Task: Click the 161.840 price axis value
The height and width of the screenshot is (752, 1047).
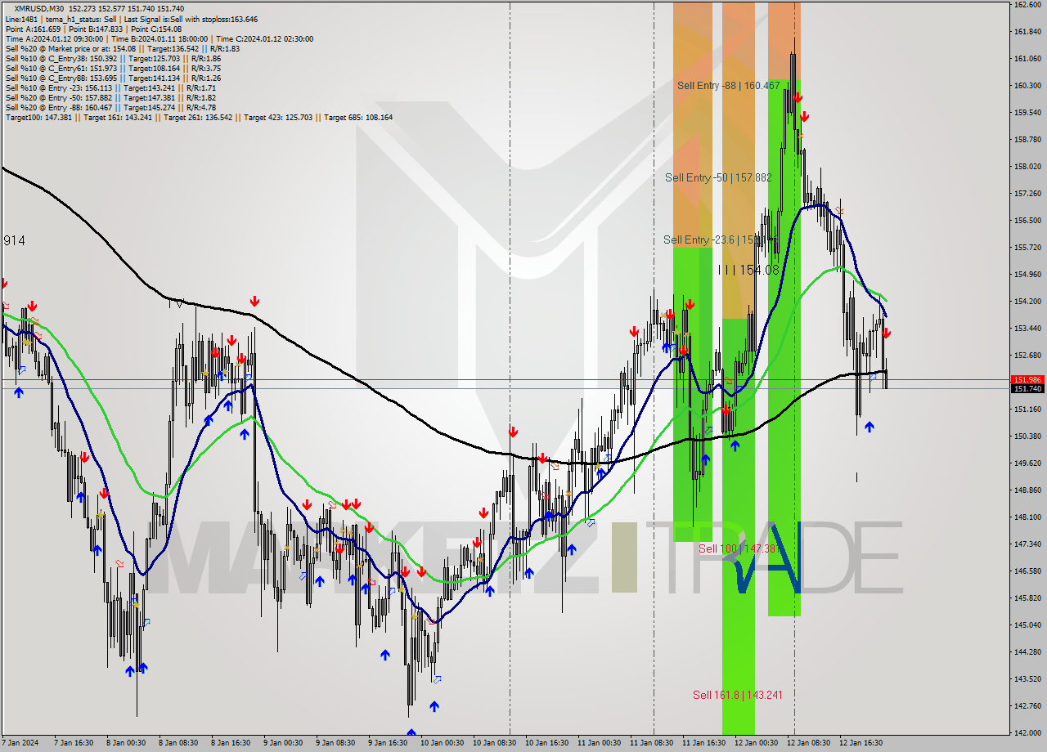Action: (1027, 32)
